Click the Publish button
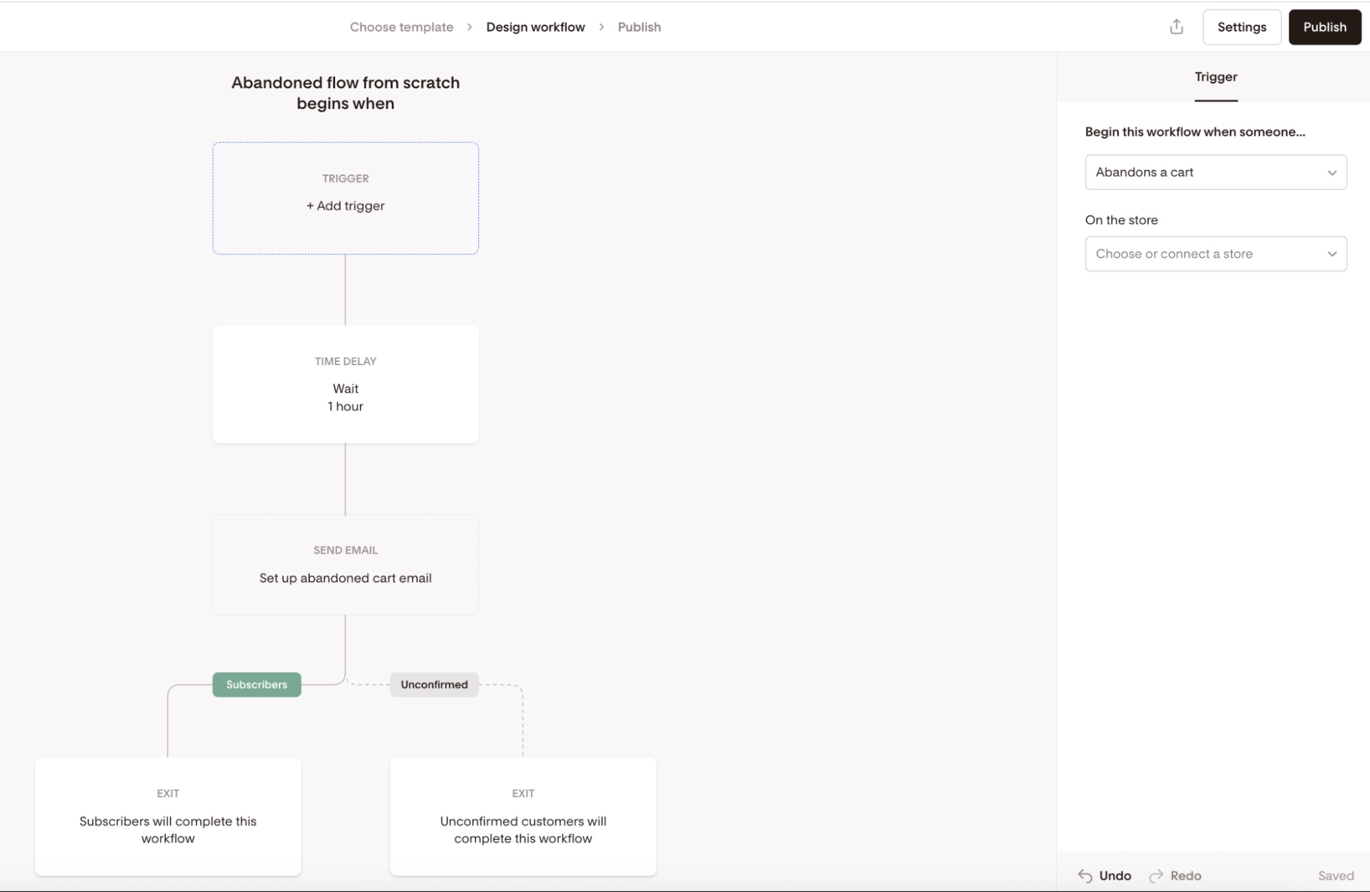Image resolution: width=1370 pixels, height=892 pixels. [1324, 27]
